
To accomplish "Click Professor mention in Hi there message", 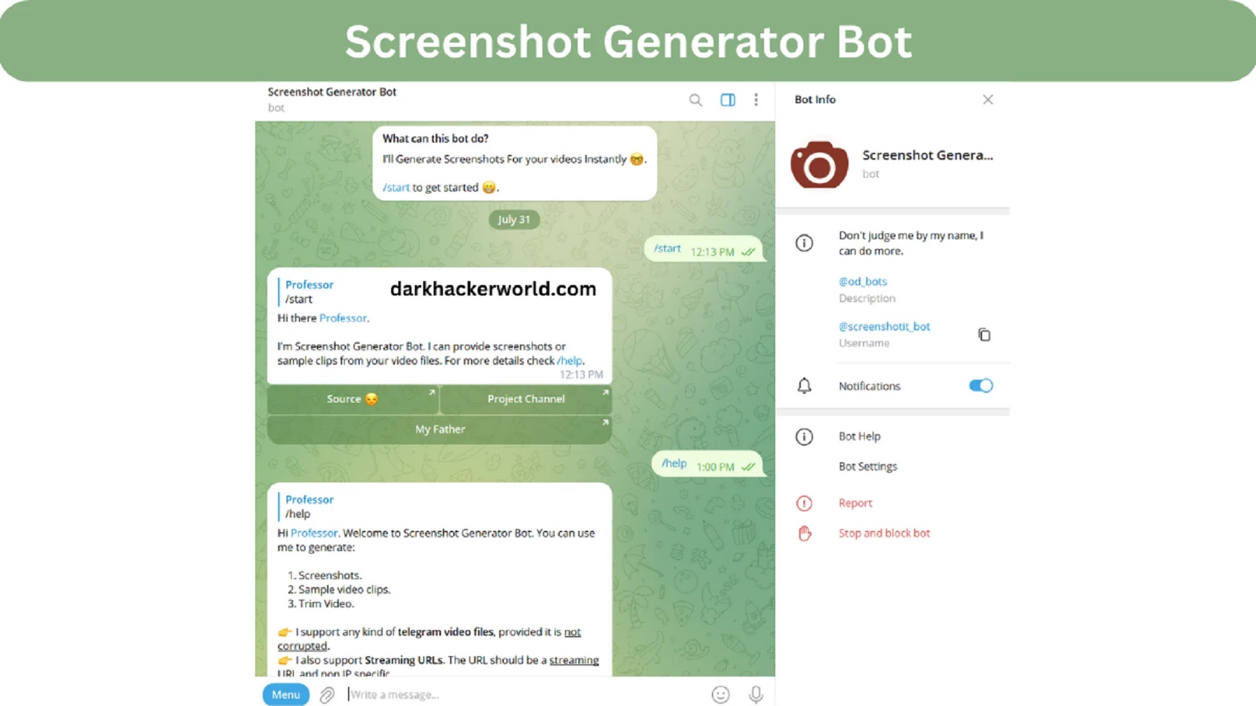I will tap(343, 318).
